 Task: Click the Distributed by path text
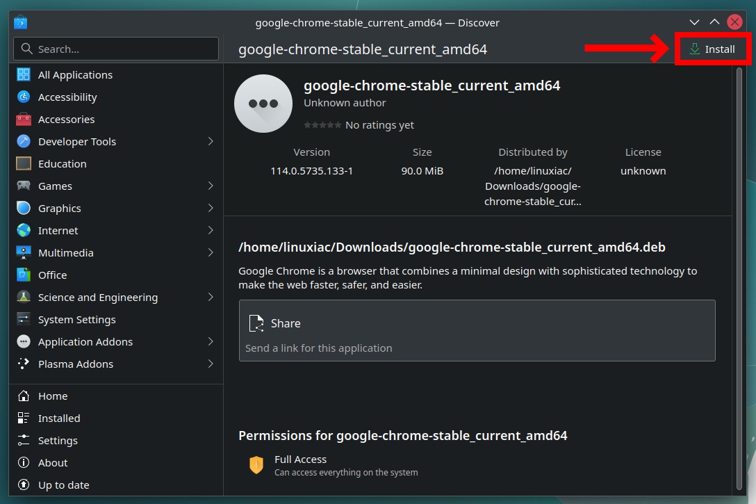coord(533,186)
